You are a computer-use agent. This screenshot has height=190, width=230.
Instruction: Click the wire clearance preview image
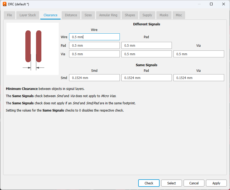click(33, 49)
